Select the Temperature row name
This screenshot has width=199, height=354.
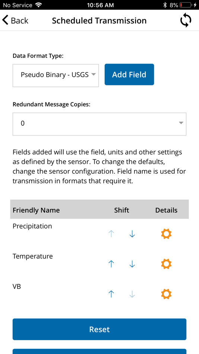32,256
